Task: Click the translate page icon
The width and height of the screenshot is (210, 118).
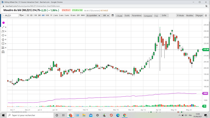Action: [207, 6]
